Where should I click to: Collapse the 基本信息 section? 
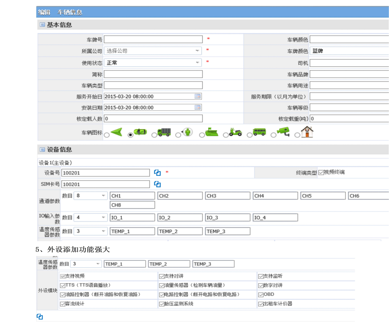(x=42, y=25)
